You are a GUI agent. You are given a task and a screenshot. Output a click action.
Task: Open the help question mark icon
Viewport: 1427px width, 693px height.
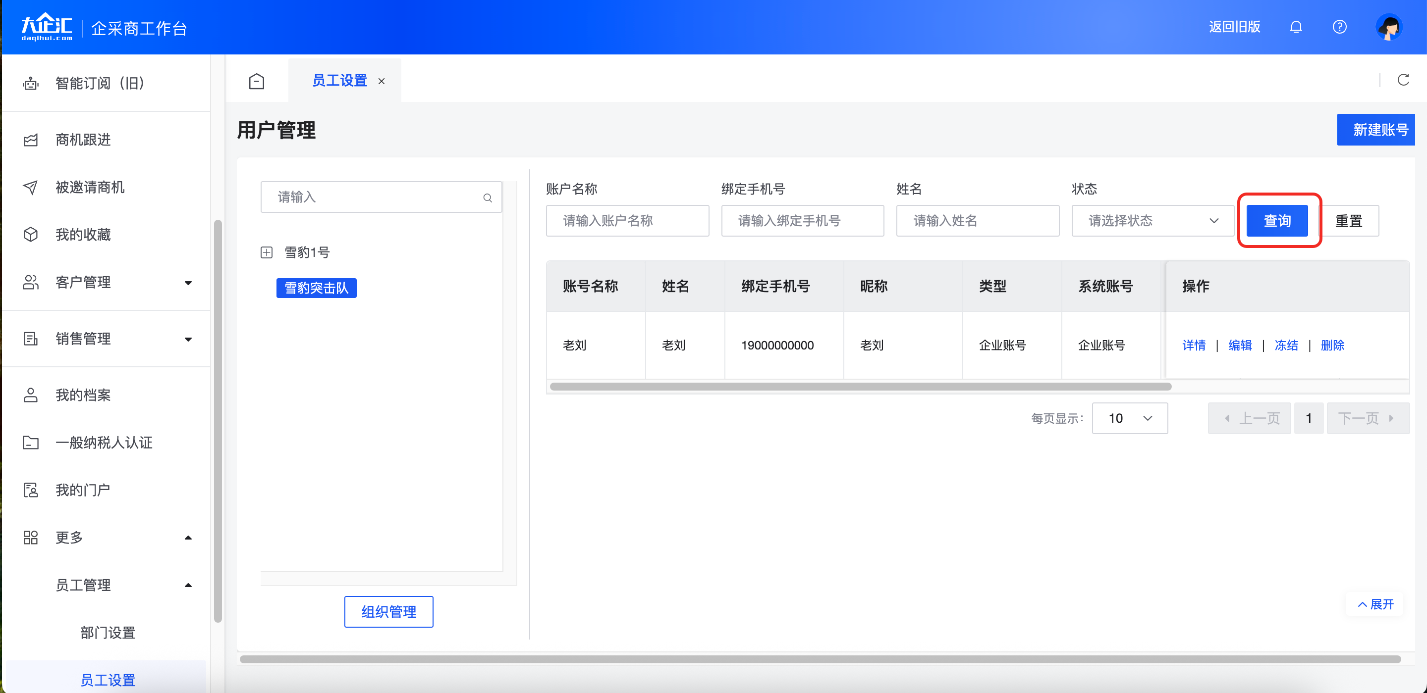click(1339, 27)
